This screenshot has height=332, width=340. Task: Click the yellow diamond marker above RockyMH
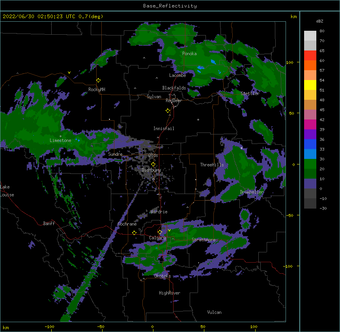[99, 80]
